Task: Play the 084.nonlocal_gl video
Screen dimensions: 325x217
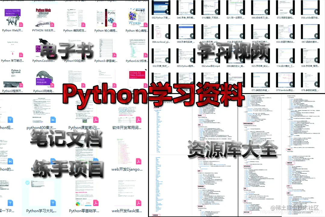Action: pos(161,32)
